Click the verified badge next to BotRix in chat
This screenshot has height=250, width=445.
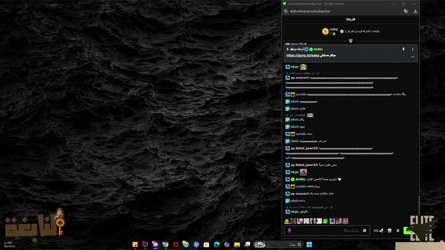tap(293, 180)
